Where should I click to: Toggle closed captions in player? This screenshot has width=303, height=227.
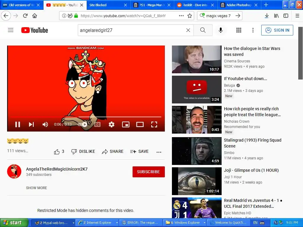[97, 124]
